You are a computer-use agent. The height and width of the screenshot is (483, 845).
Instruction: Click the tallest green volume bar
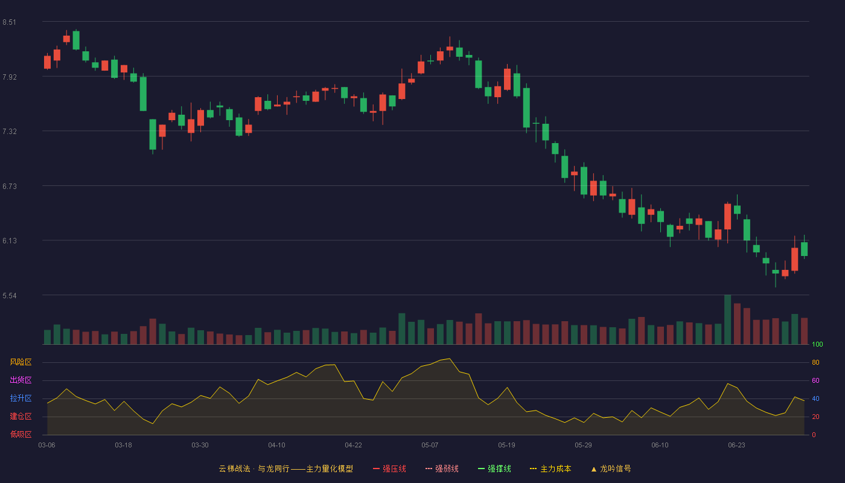[x=727, y=319]
